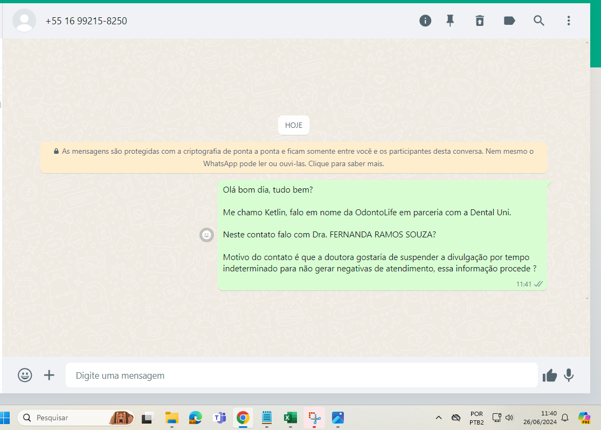Search within the conversation
The width and height of the screenshot is (601, 430).
[x=539, y=21]
